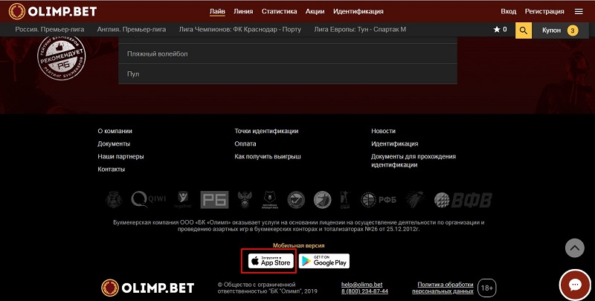Click the help@olimp.bet email link
This screenshot has height=301, width=595.
pos(362,285)
